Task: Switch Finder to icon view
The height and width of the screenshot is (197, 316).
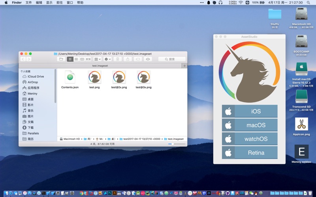Action: 70,59
